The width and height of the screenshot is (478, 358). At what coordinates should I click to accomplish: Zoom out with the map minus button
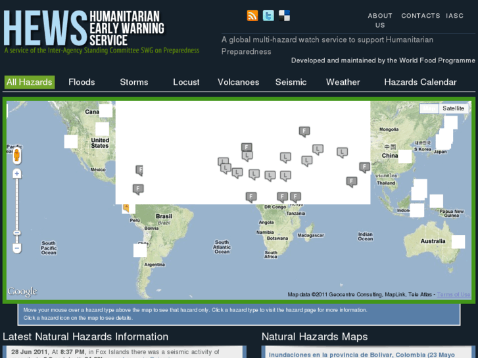click(17, 248)
